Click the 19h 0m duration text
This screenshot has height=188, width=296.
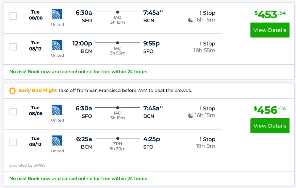205,146
